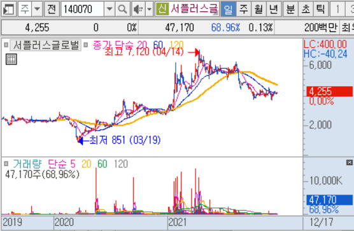Click the magnifier stock search icon
Viewport: 354px width, 231px height.
click(x=123, y=9)
